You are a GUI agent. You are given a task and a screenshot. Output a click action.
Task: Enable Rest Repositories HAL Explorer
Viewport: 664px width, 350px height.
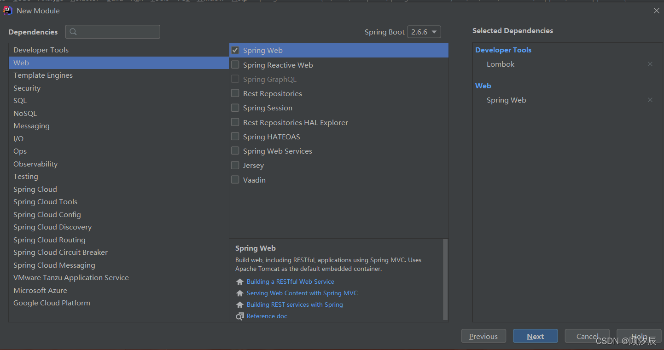(x=235, y=122)
